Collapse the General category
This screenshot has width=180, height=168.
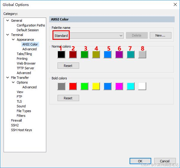8,21
